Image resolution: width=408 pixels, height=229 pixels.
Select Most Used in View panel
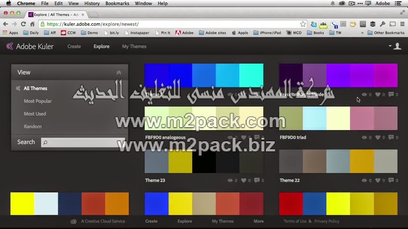(35, 114)
